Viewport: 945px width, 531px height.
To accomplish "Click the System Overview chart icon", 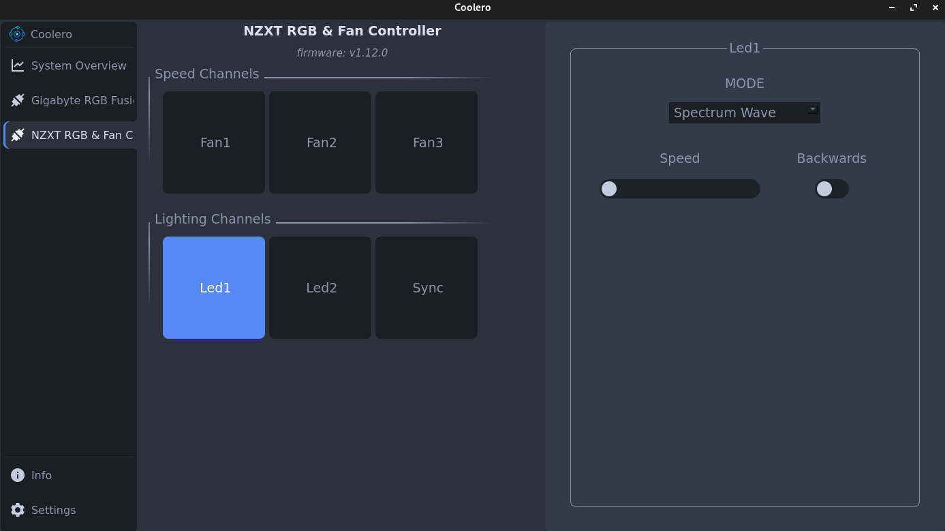I will 18,65.
